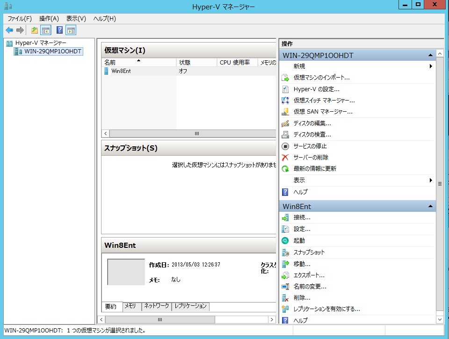Switch to the レプリケーション tab

(191, 306)
